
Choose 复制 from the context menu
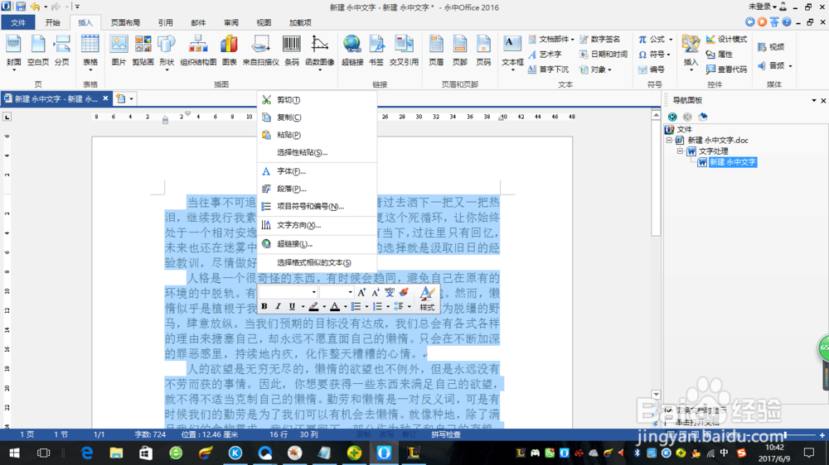[318, 117]
